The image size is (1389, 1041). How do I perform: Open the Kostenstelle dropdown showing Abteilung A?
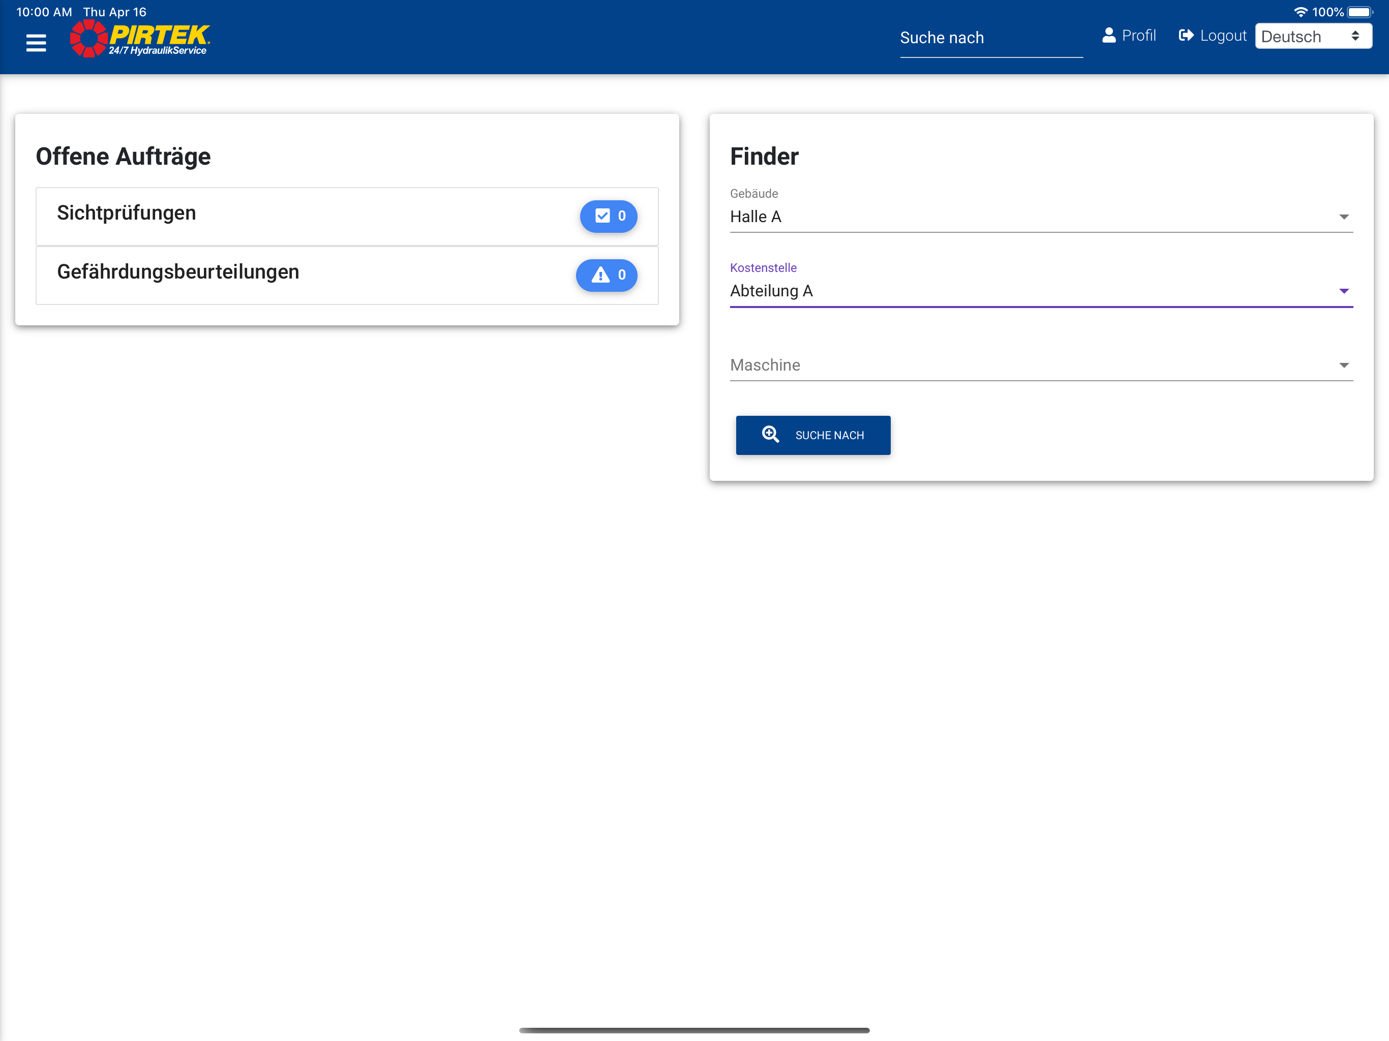point(1041,291)
